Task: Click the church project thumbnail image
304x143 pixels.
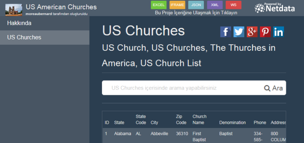Action: pyautogui.click(x=14, y=10)
